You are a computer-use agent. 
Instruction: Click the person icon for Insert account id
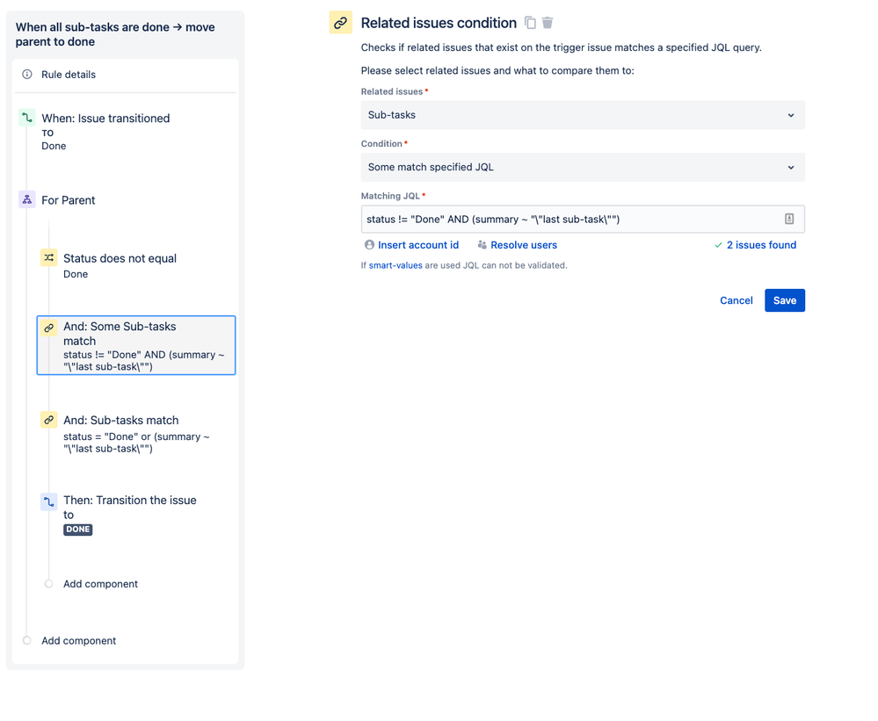click(x=369, y=245)
